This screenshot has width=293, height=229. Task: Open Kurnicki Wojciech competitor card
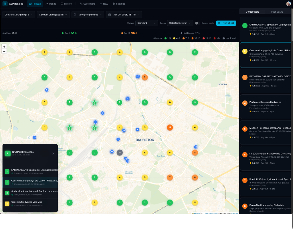pyautogui.click(x=266, y=184)
